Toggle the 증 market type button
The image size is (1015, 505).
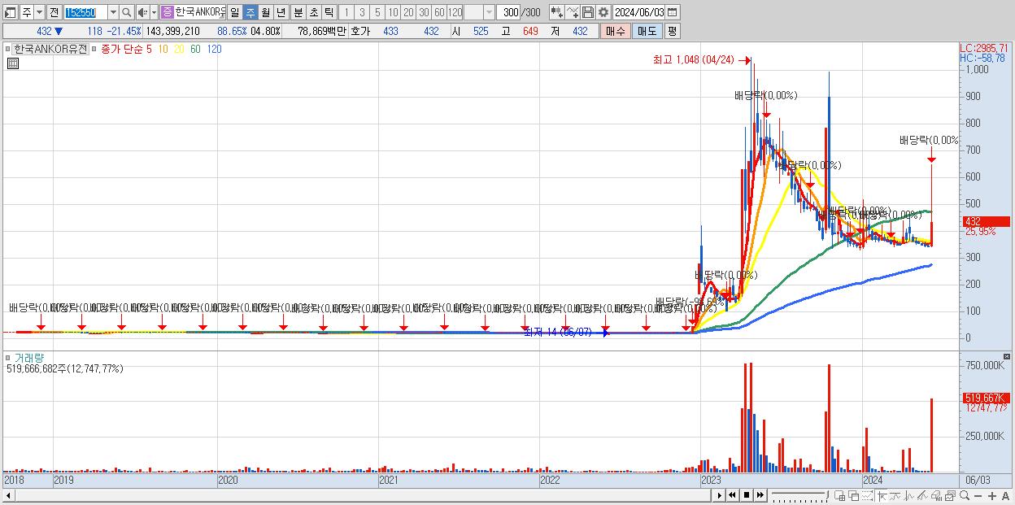[167, 12]
